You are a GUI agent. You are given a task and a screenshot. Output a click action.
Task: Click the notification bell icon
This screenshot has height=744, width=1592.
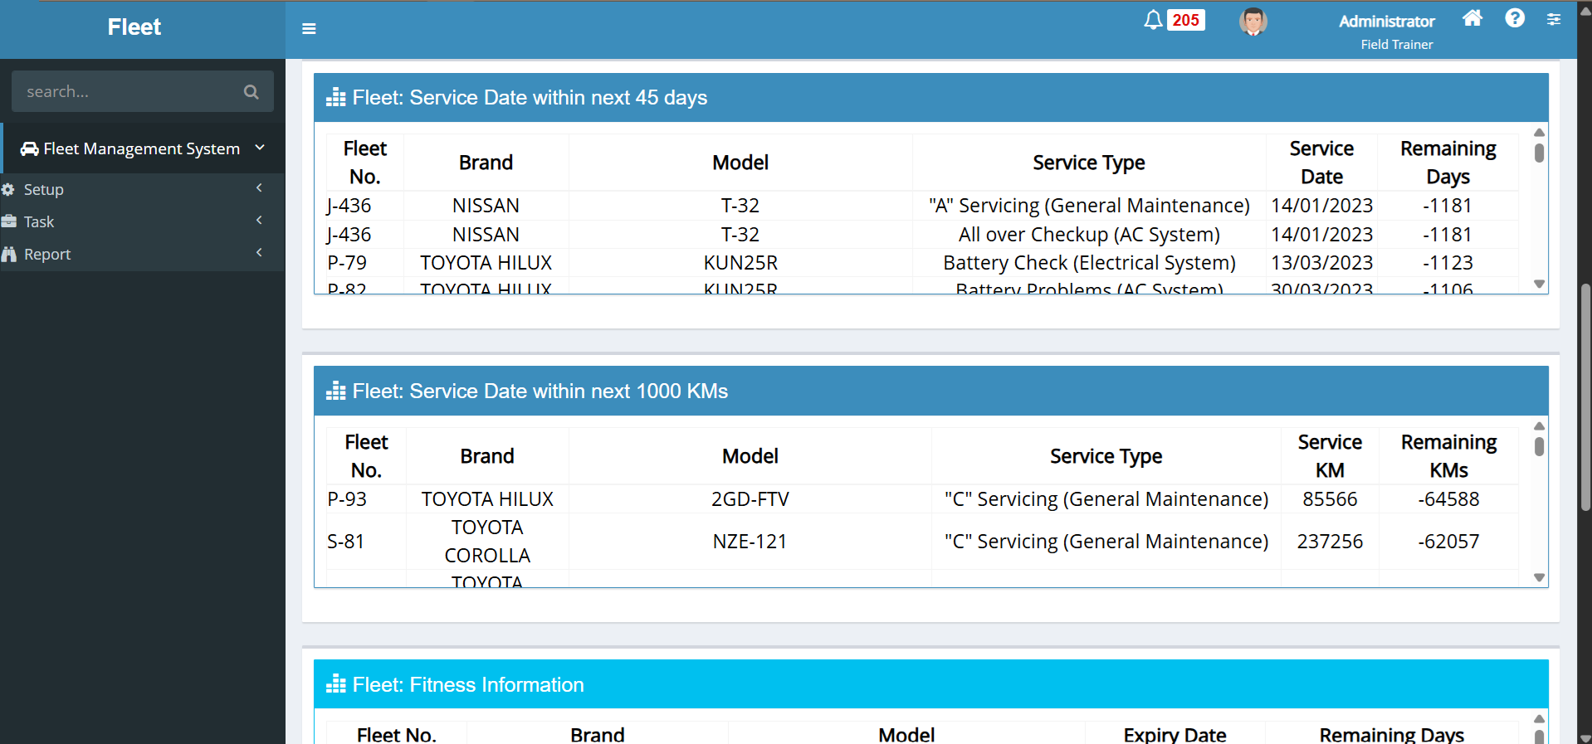point(1152,20)
